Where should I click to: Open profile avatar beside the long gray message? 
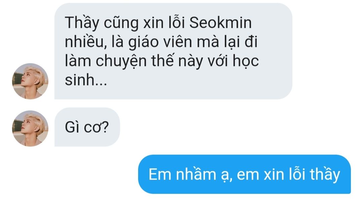(30, 81)
